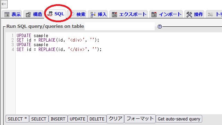Screen dimensions: 222x125
Task: Open the 操作 tab
Action: click(x=195, y=14)
